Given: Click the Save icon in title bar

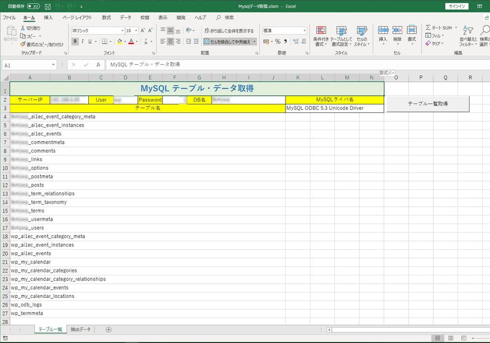Looking at the screenshot, I should coord(48,6).
